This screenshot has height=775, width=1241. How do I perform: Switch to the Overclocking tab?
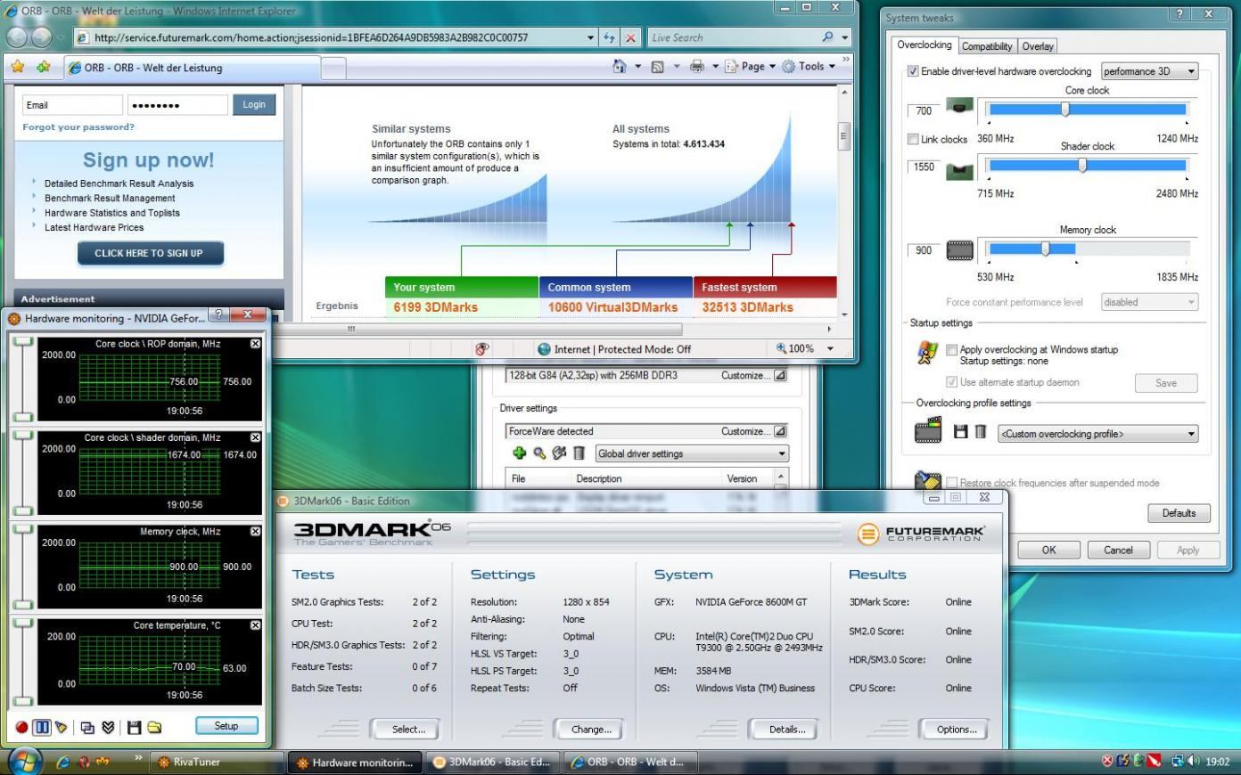pyautogui.click(x=924, y=45)
